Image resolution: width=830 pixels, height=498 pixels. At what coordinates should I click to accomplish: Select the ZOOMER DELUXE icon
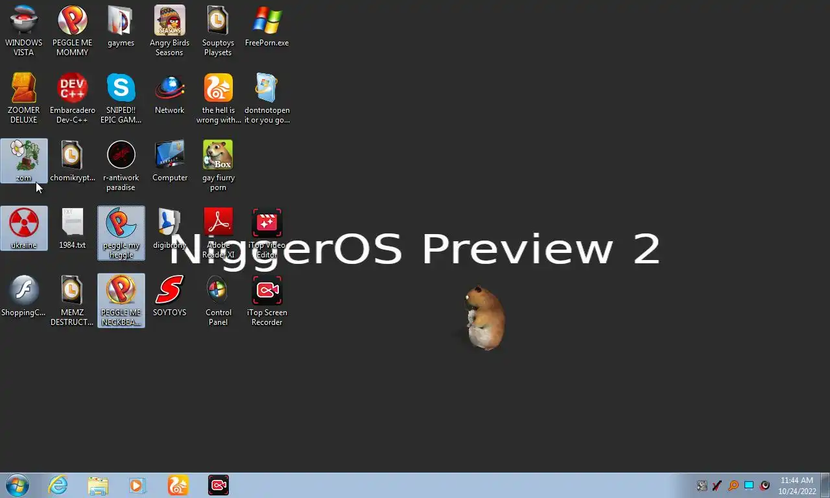click(x=24, y=98)
